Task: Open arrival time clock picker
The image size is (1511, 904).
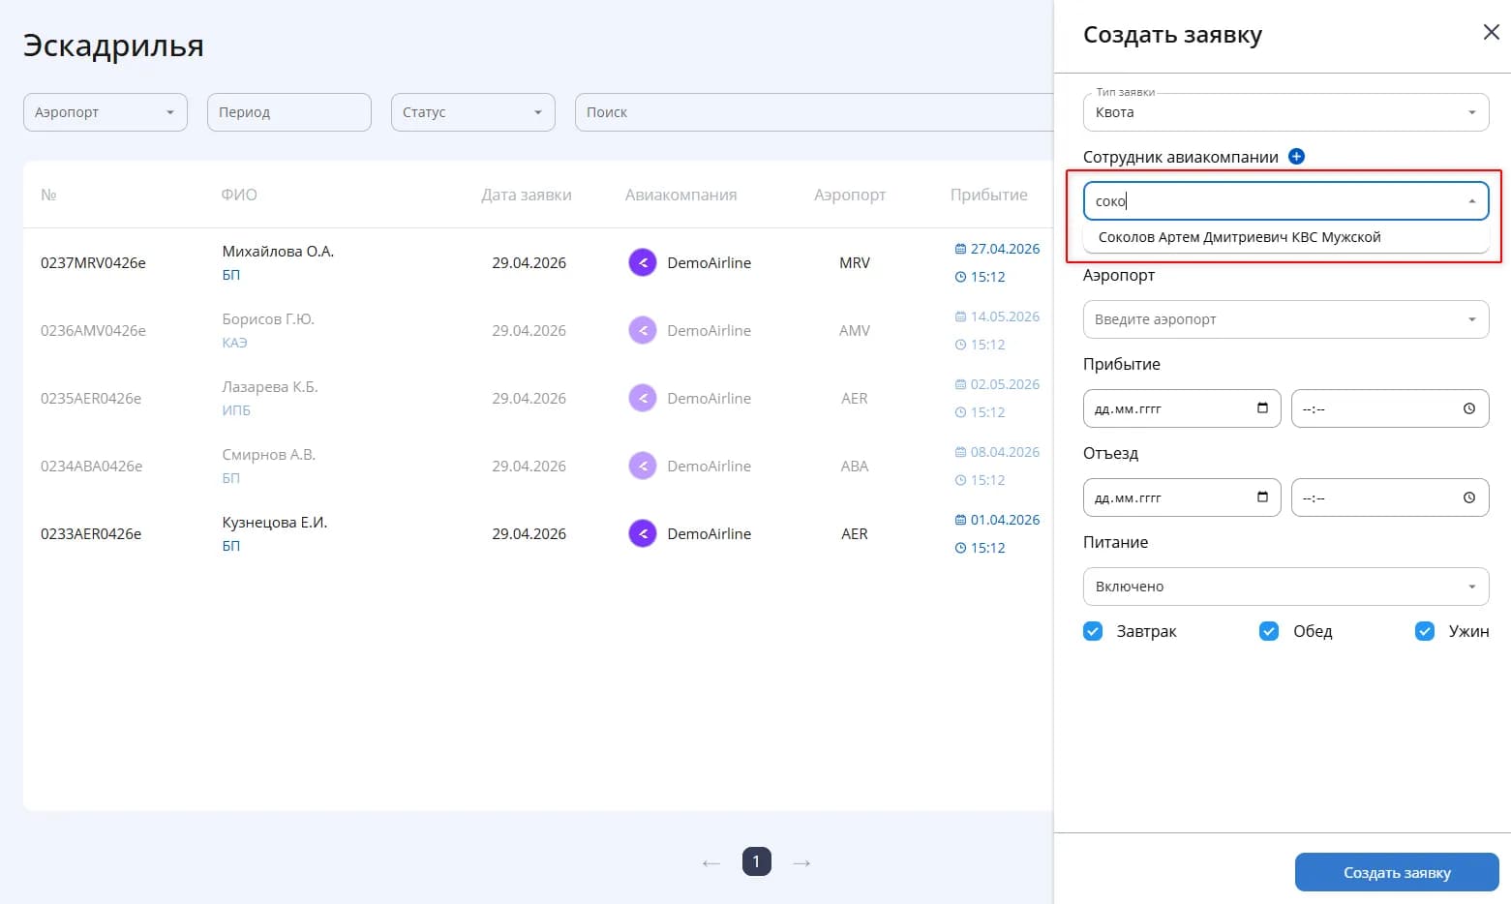Action: [1469, 408]
